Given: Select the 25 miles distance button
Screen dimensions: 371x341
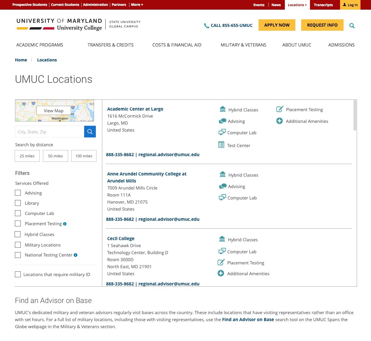Looking at the screenshot, I should (x=27, y=156).
